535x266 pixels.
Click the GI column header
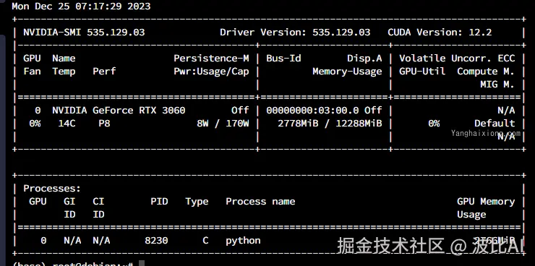pyautogui.click(x=69, y=201)
